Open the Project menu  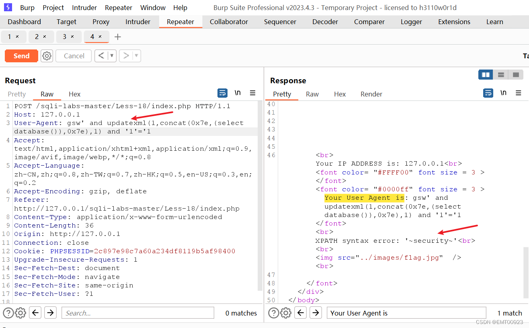coord(53,8)
